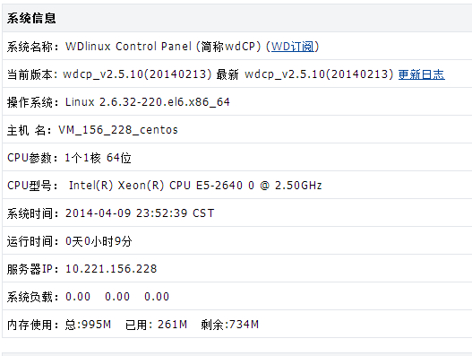Select the Linux 2.6.32-220.el6.x86_64 text

[x=148, y=102]
